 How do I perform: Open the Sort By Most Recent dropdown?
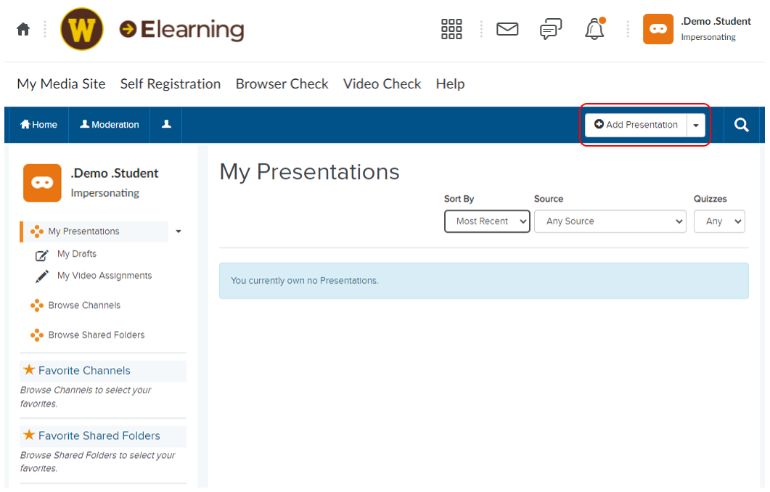(x=486, y=221)
